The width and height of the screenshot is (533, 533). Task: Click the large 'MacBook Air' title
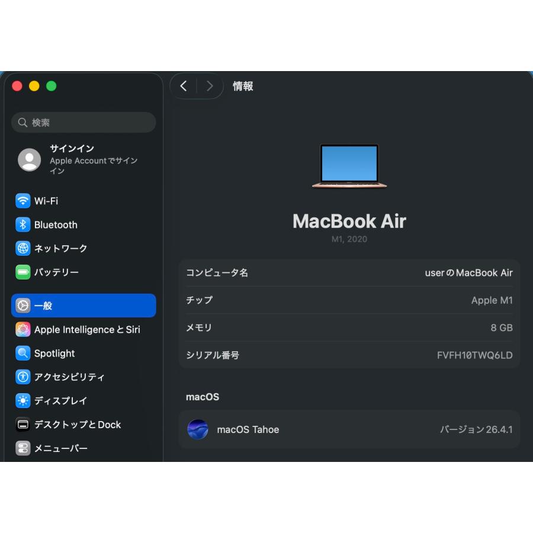tap(349, 221)
